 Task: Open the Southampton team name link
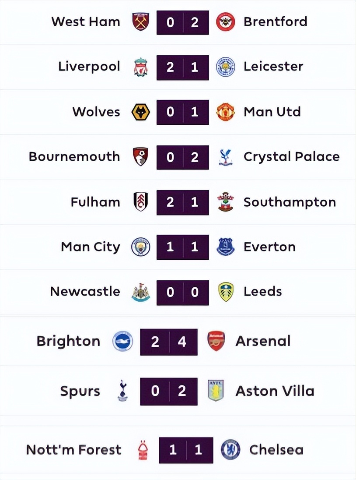click(290, 202)
